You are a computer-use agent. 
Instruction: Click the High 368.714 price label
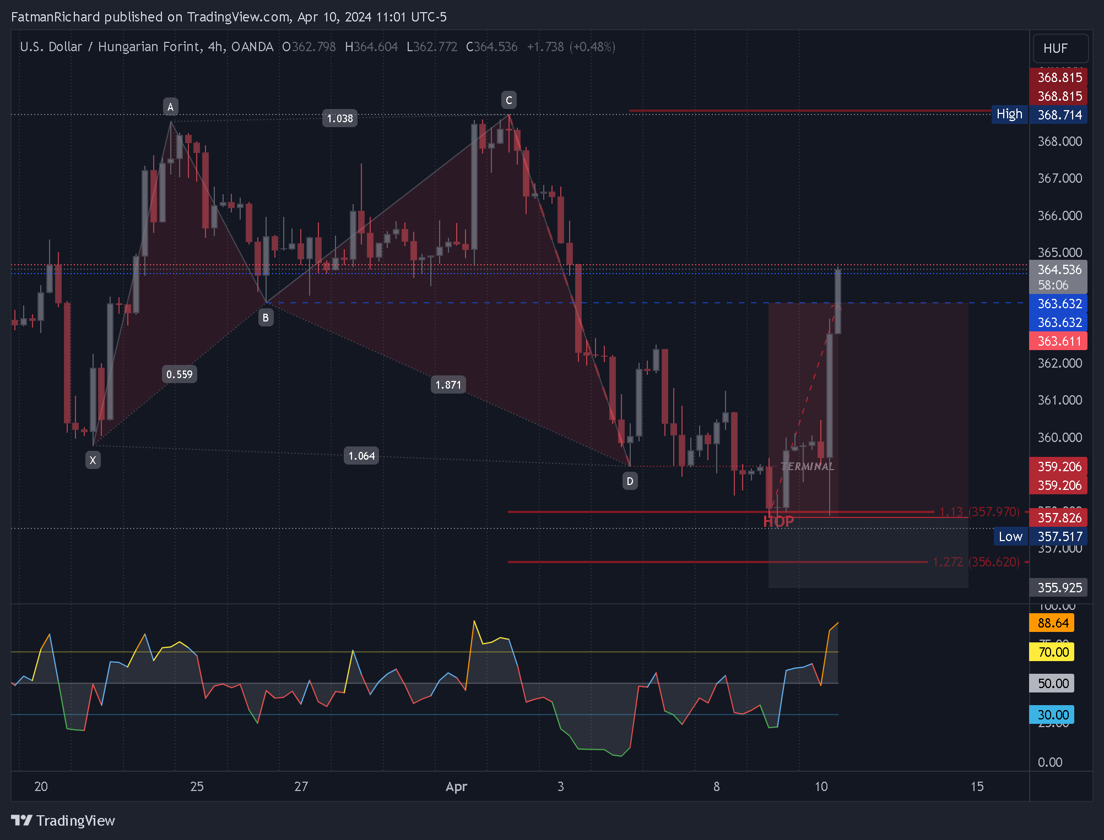click(x=1040, y=114)
